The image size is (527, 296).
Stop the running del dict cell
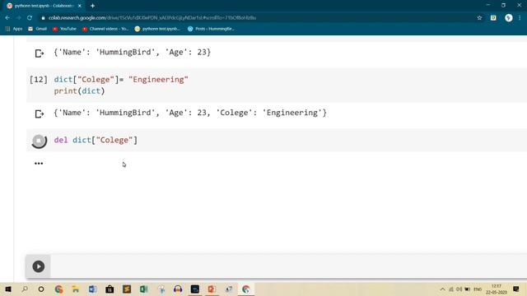point(39,141)
